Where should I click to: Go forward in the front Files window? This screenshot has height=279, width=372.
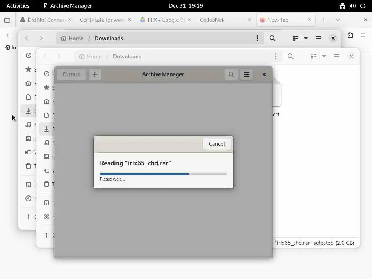(x=59, y=56)
